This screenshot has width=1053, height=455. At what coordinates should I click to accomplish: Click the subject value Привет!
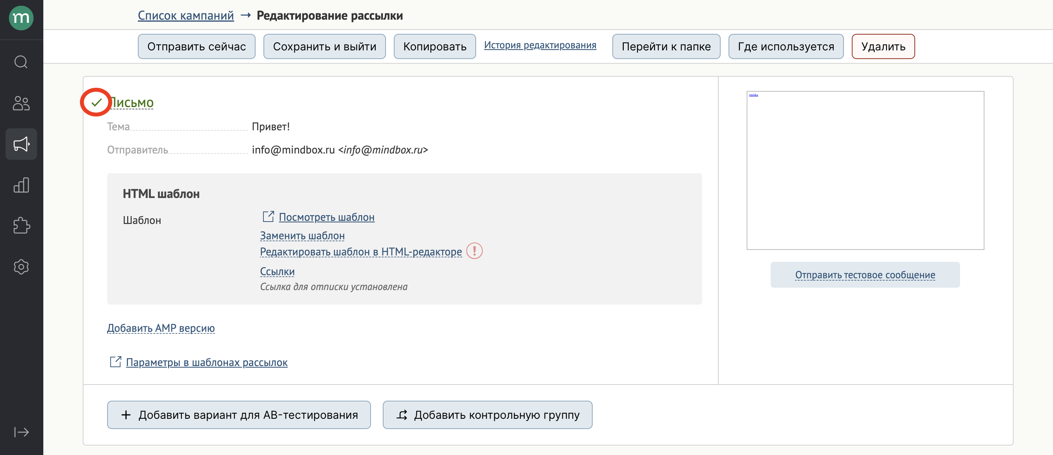tap(271, 127)
